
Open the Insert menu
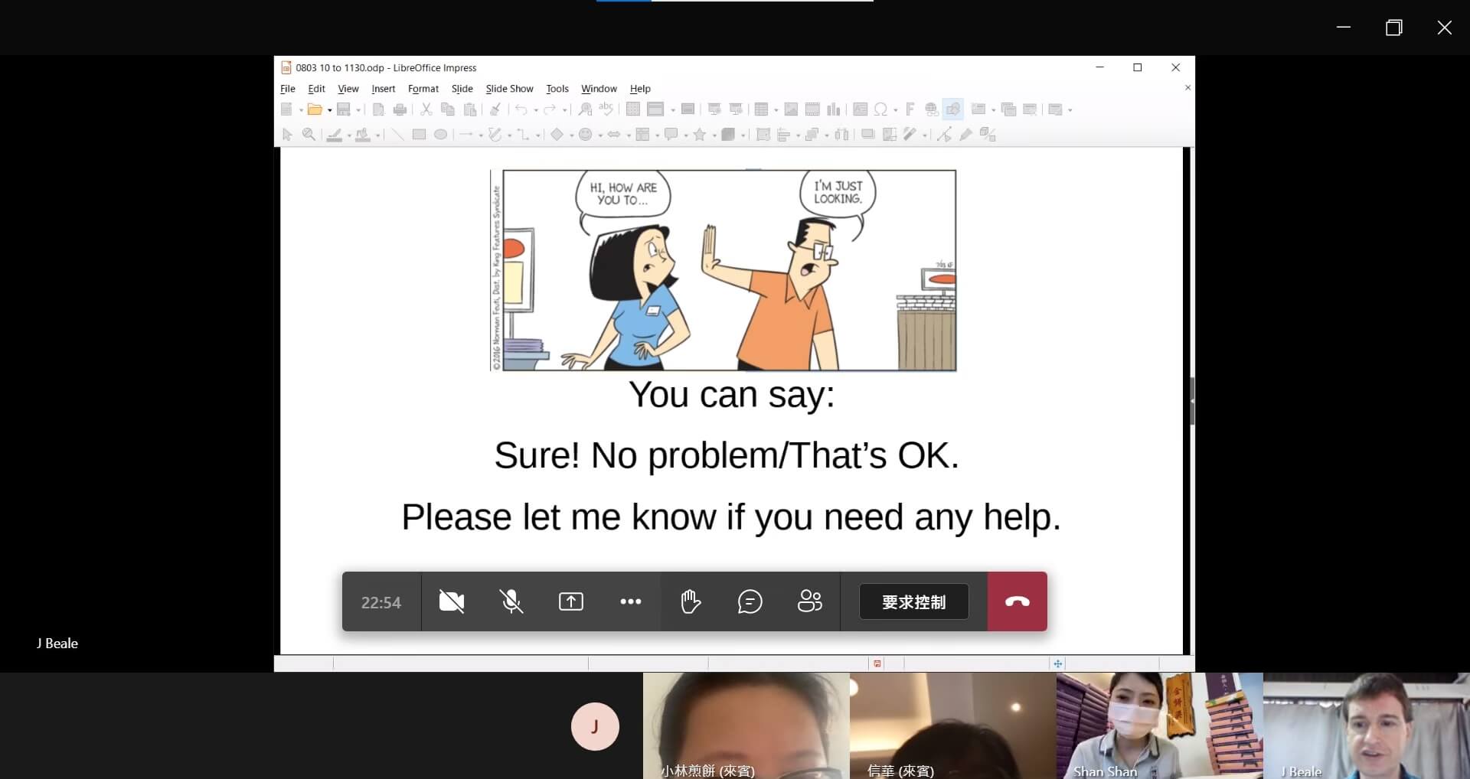pos(384,89)
